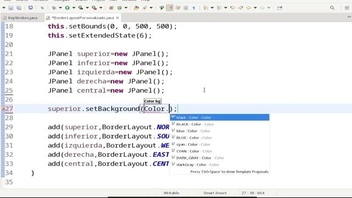Click 'Smart Insert' in the status bar
The width and height of the screenshot is (352, 198).
point(215,193)
